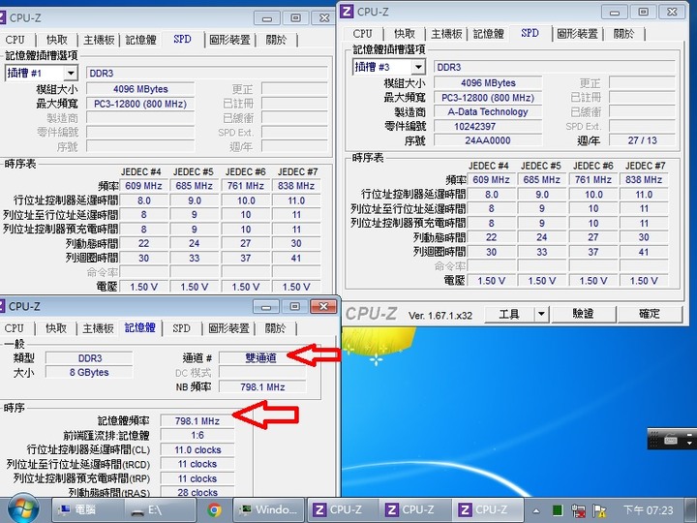Click the taskbar clock 下午 07:23
Screen dimensions: 697x523
coord(649,510)
